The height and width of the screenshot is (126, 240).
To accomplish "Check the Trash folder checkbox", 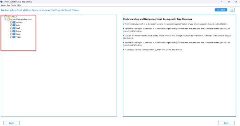I will [11, 37].
